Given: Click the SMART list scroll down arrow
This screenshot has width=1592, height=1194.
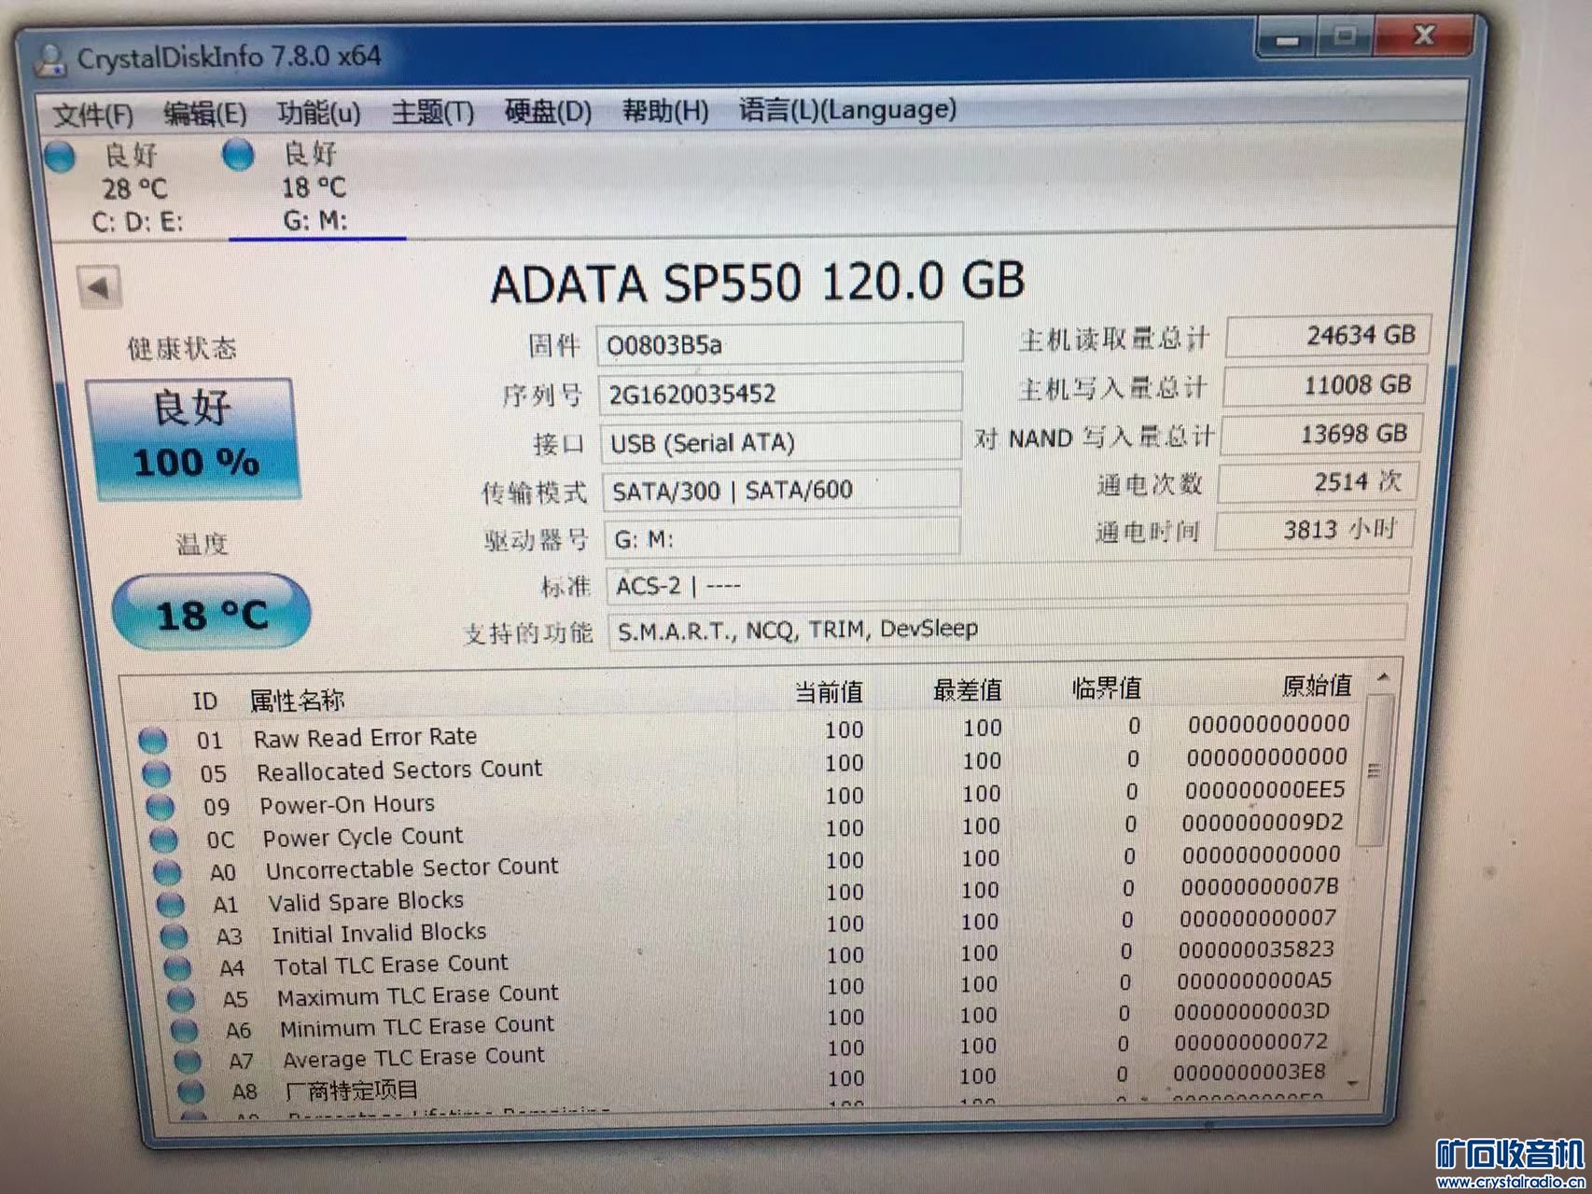Looking at the screenshot, I should coord(1354,1082).
